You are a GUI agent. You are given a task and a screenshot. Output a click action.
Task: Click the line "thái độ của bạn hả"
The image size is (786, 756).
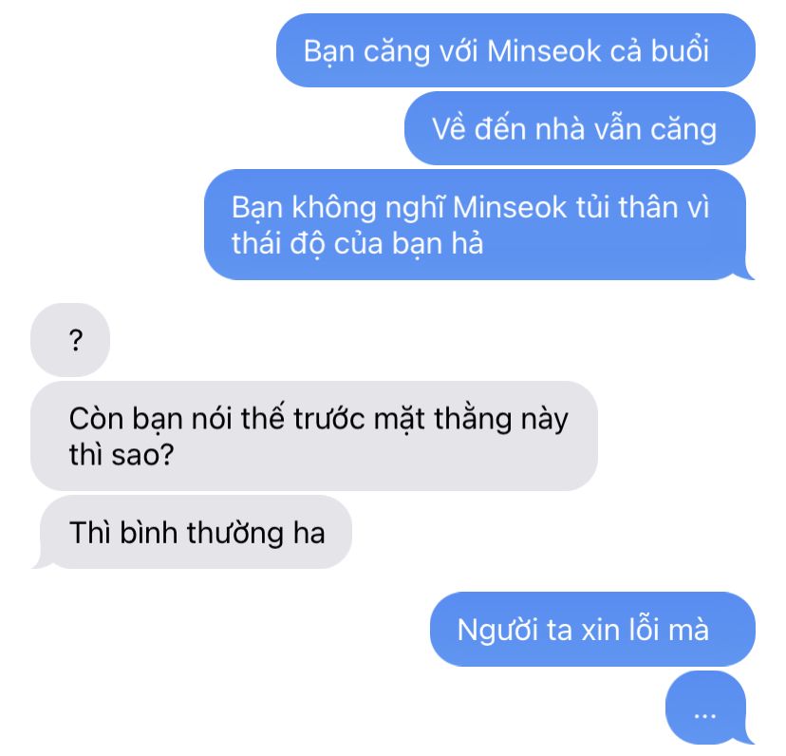pyautogui.click(x=358, y=244)
